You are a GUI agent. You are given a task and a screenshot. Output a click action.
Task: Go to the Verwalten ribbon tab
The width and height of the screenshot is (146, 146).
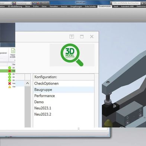(54, 6)
